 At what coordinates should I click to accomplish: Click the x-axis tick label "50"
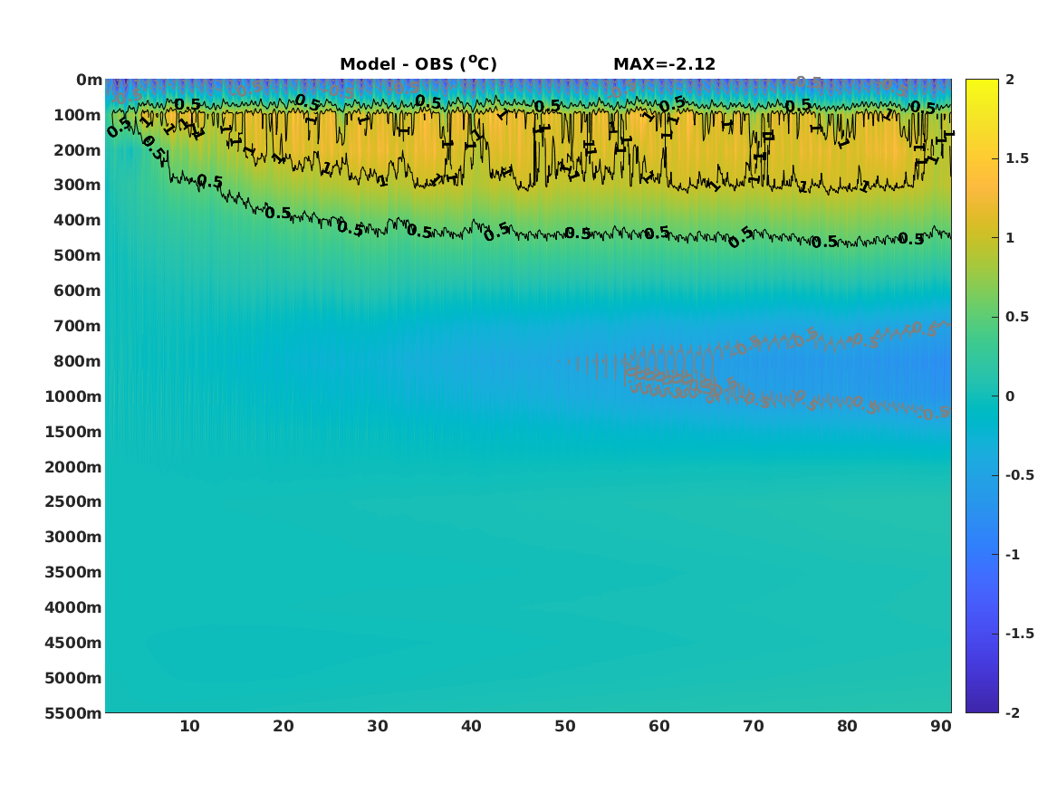pyautogui.click(x=565, y=726)
